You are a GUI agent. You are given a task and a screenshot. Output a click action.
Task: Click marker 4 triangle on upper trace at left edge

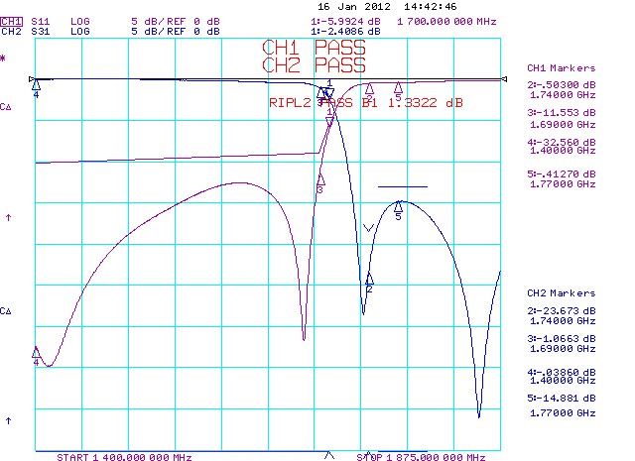37,85
